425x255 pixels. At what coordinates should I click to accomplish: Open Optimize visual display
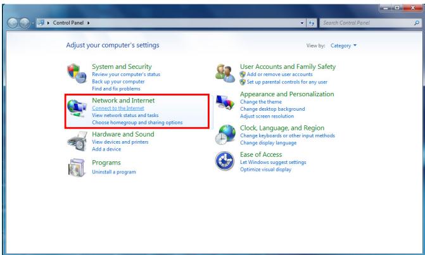point(265,170)
